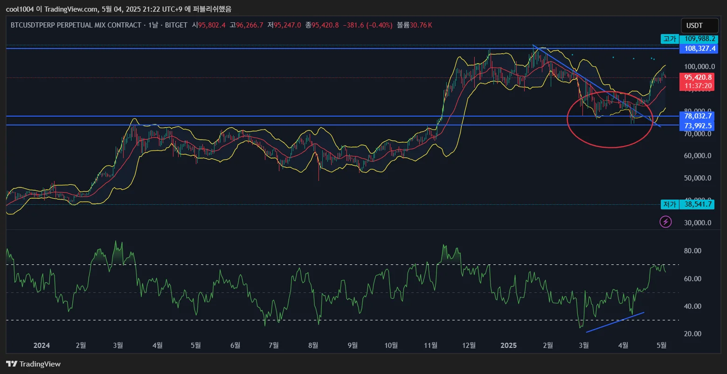Click the purple lightning bolt icon
727x374 pixels.
pos(665,222)
